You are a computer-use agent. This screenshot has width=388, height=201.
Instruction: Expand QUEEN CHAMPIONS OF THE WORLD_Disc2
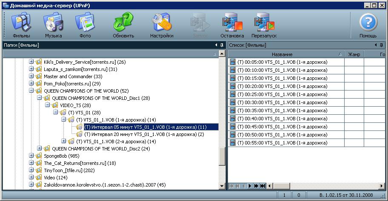click(x=39, y=148)
